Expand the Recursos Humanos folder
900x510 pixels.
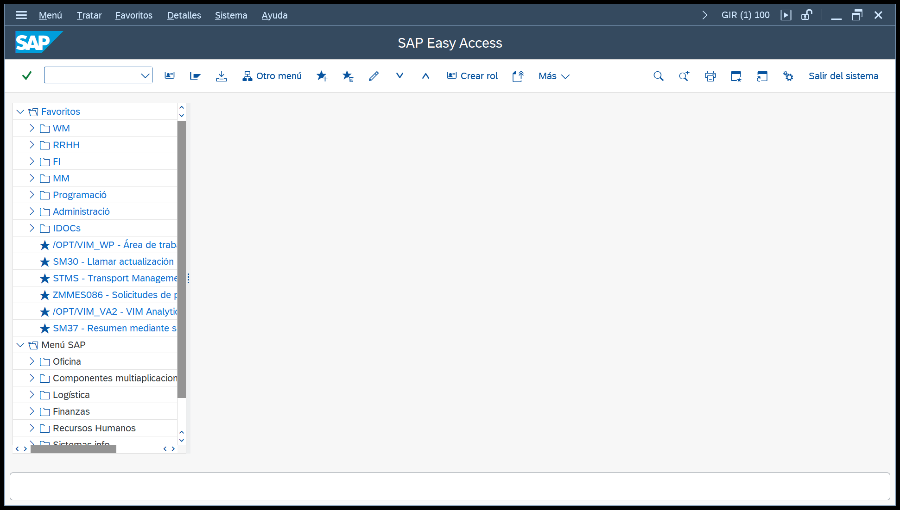click(32, 428)
